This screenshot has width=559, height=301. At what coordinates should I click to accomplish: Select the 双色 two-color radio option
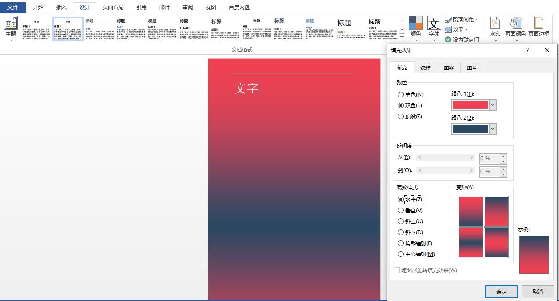[410, 105]
